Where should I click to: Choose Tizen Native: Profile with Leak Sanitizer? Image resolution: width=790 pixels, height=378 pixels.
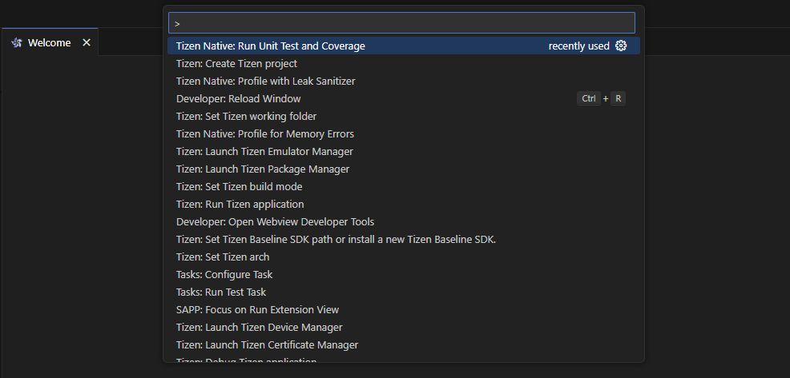[265, 82]
